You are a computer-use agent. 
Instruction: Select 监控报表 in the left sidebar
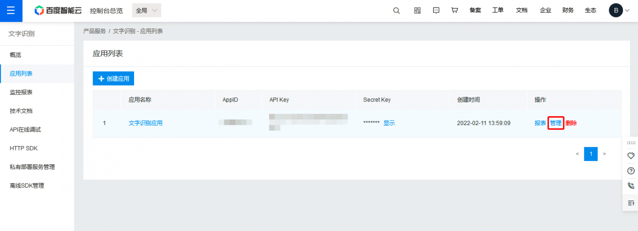click(x=21, y=92)
